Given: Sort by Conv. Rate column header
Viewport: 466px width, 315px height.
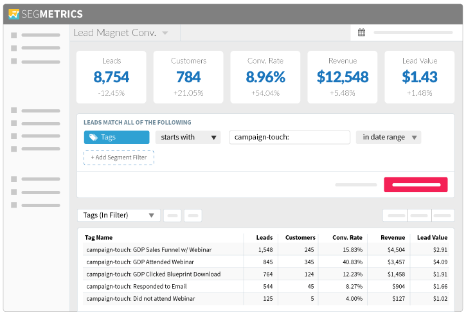Looking at the screenshot, I should (x=347, y=237).
